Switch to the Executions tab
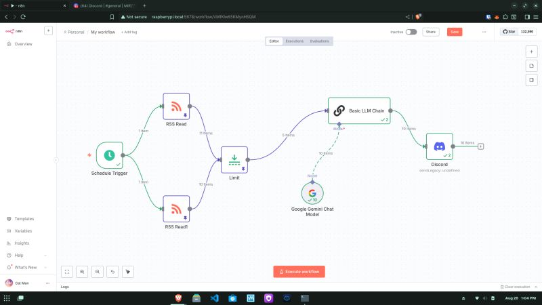This screenshot has width=542, height=305. pos(295,41)
